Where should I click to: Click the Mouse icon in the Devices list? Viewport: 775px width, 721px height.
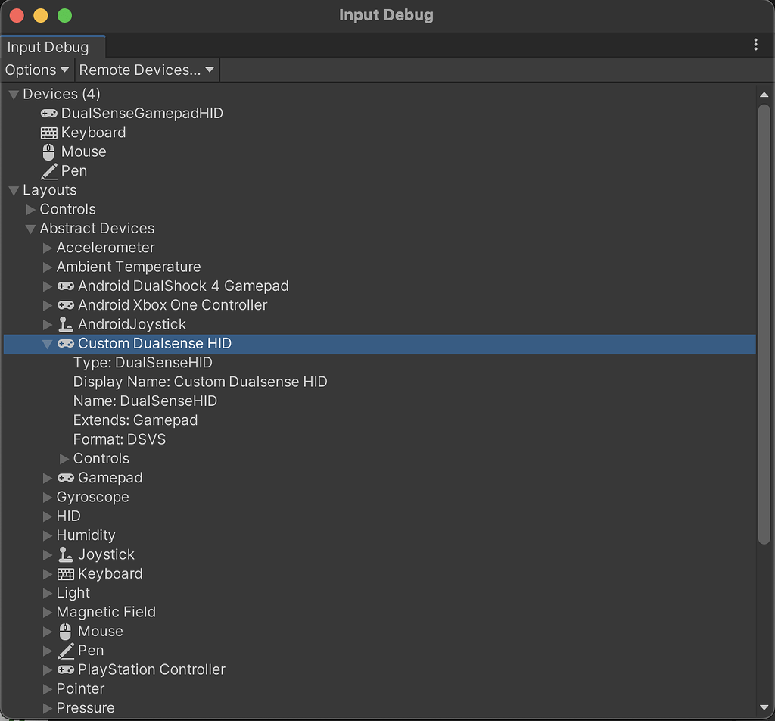coord(48,151)
